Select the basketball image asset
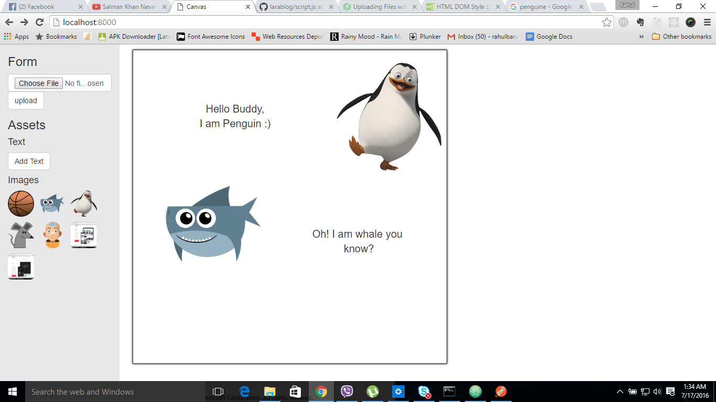Screen dimensions: 716x402 click(21, 204)
